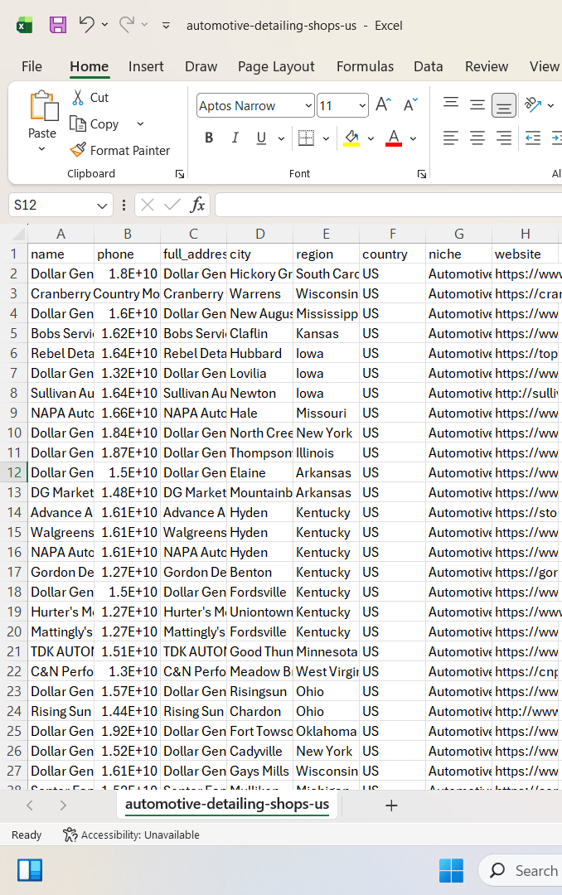Viewport: 562px width, 895px height.
Task: Open font color palette arrow
Action: 413,138
